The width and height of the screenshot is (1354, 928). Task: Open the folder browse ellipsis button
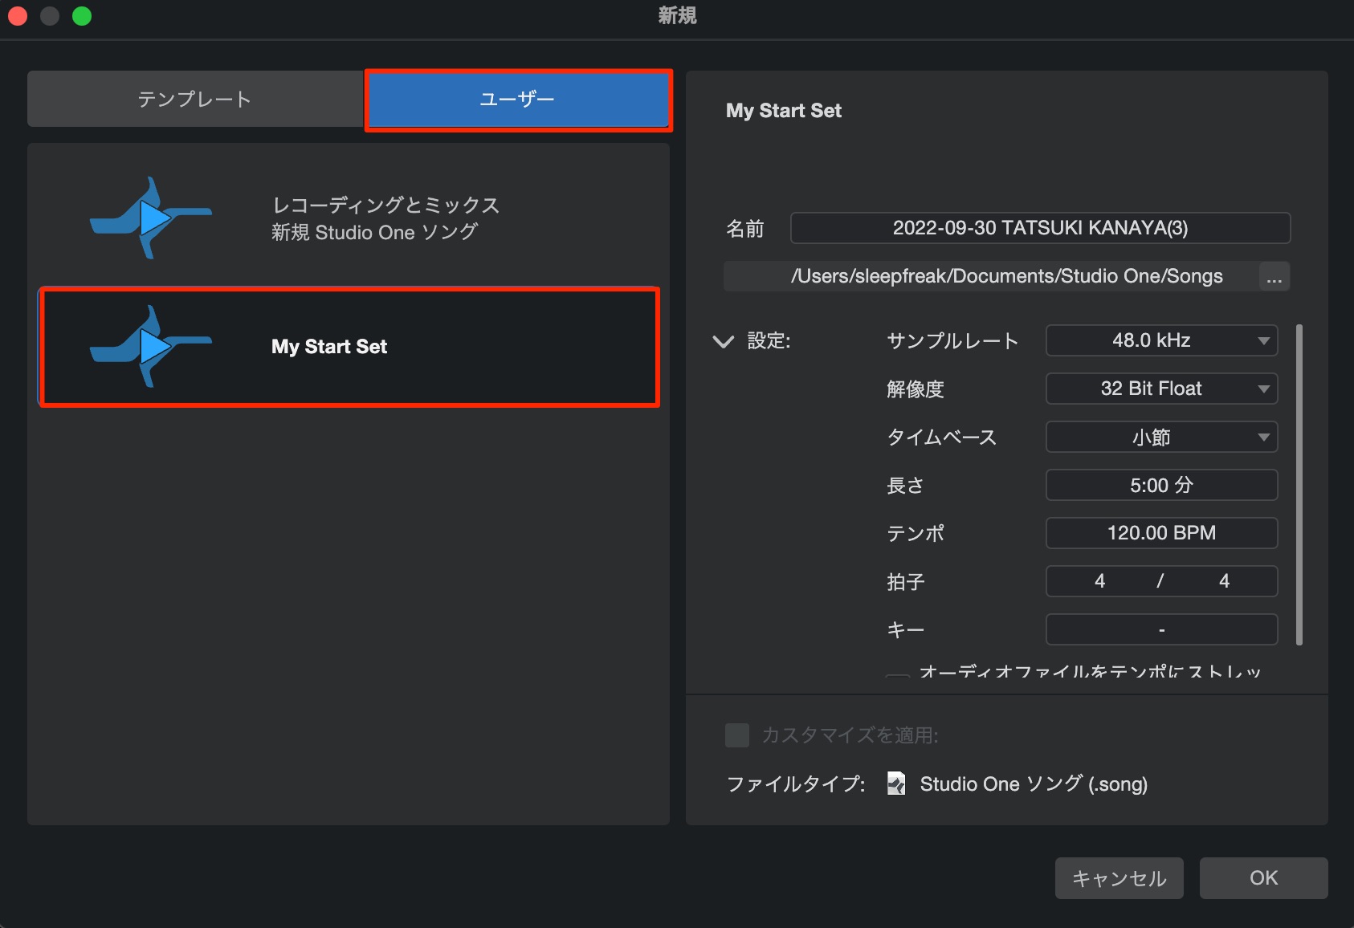coord(1274,276)
